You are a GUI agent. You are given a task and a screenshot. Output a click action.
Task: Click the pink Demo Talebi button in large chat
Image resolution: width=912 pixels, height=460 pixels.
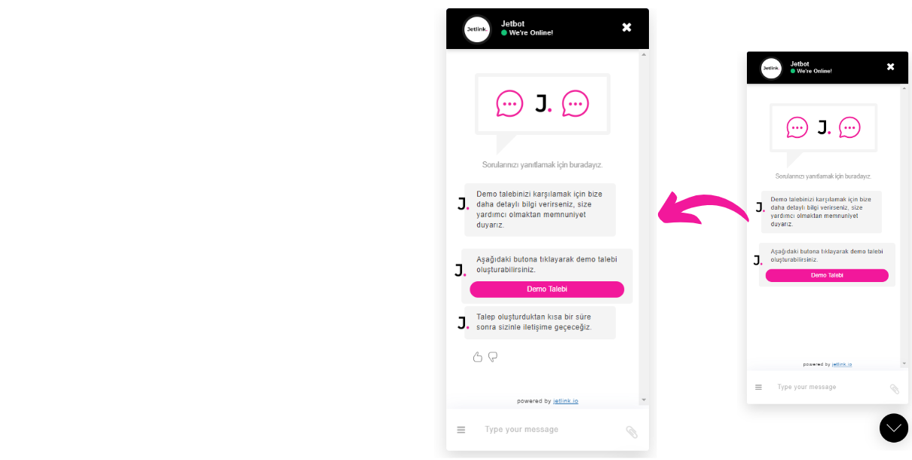(547, 290)
